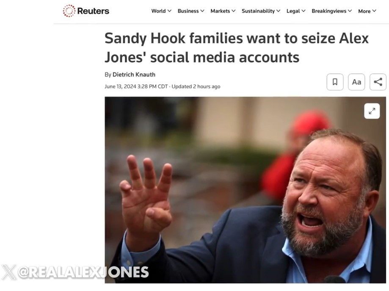This screenshot has width=389, height=291.
Task: Bookmark this article with the bookmark icon
Action: point(335,82)
